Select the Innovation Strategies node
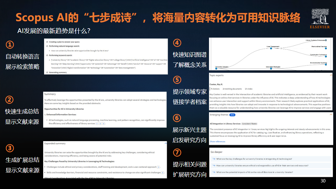This screenshot has height=189, width=336. click(271, 68)
